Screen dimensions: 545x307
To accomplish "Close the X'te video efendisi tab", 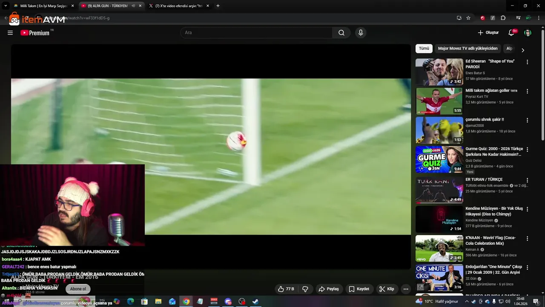I will point(208,6).
